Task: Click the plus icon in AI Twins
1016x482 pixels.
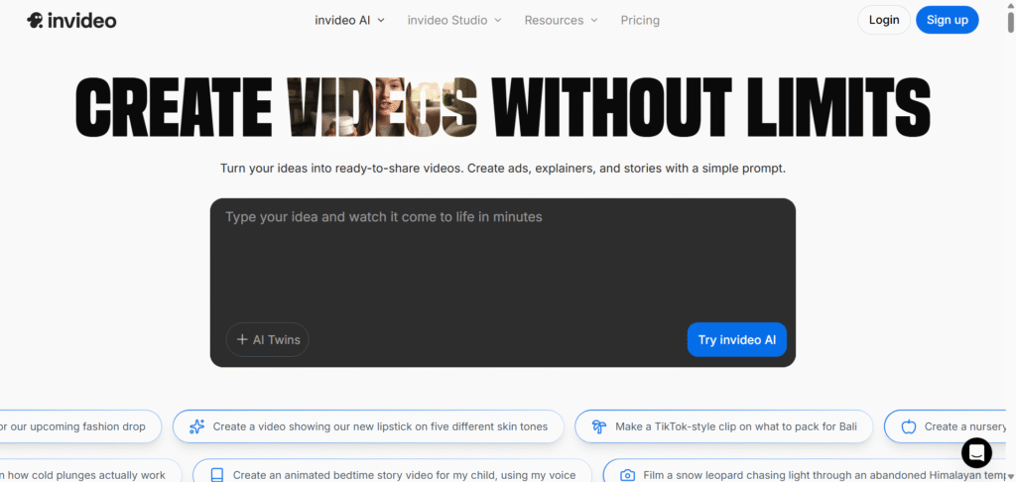Action: point(241,339)
